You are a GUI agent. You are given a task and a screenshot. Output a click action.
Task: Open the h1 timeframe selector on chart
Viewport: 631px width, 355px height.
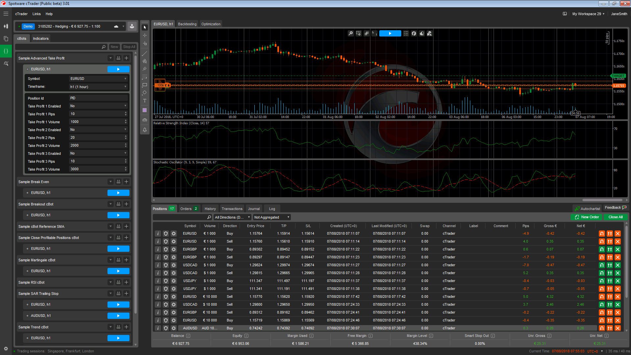point(374,33)
